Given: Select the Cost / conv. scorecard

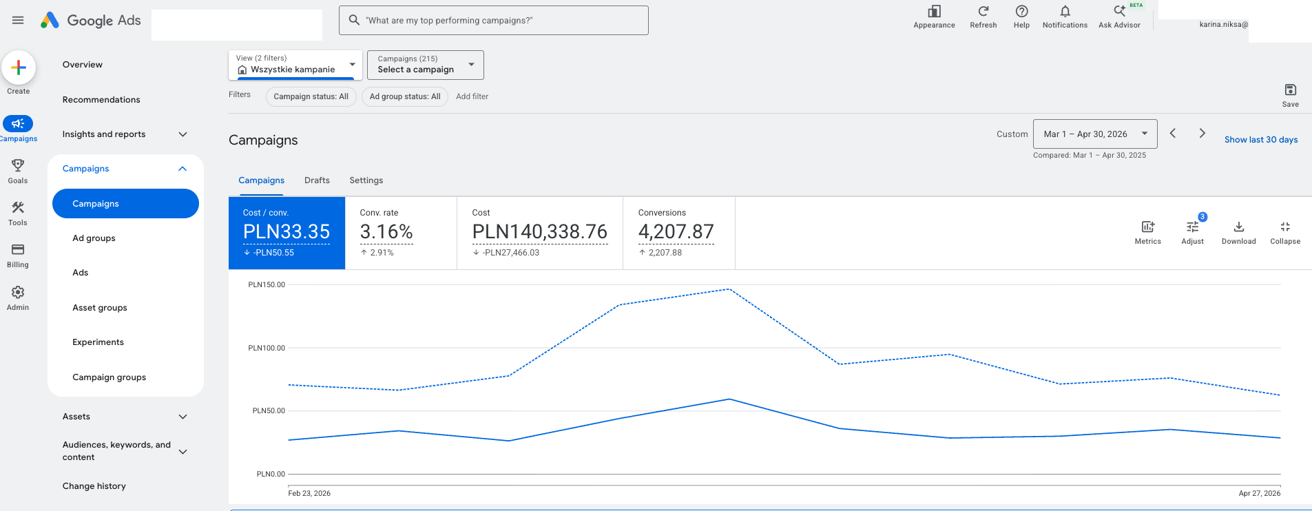Looking at the screenshot, I should click(x=287, y=233).
